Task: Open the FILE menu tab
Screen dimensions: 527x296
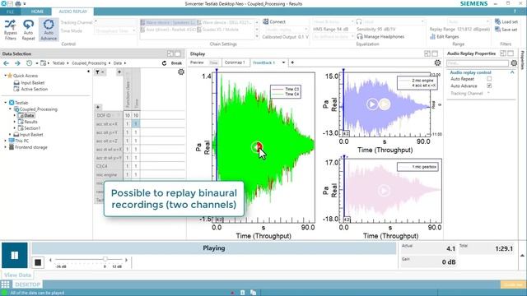Action: point(11,12)
